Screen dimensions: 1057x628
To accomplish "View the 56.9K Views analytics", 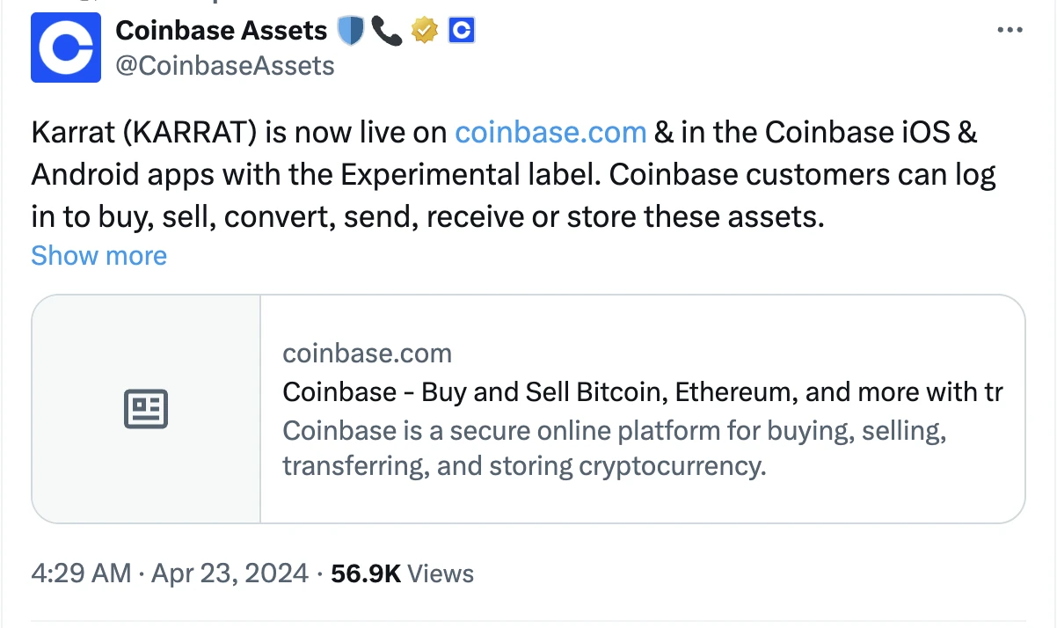I will [365, 574].
